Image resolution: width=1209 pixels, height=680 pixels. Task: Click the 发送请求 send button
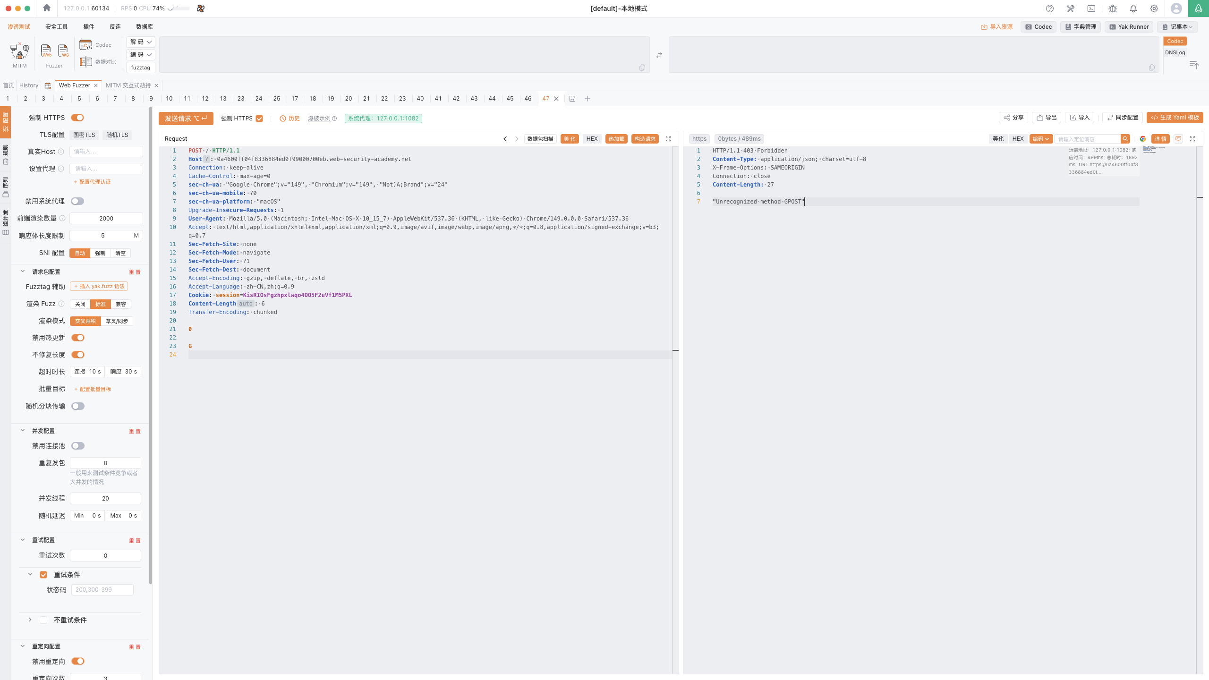[186, 119]
